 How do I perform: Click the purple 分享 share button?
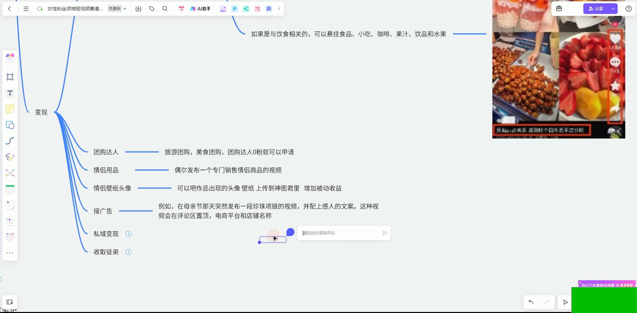click(596, 9)
